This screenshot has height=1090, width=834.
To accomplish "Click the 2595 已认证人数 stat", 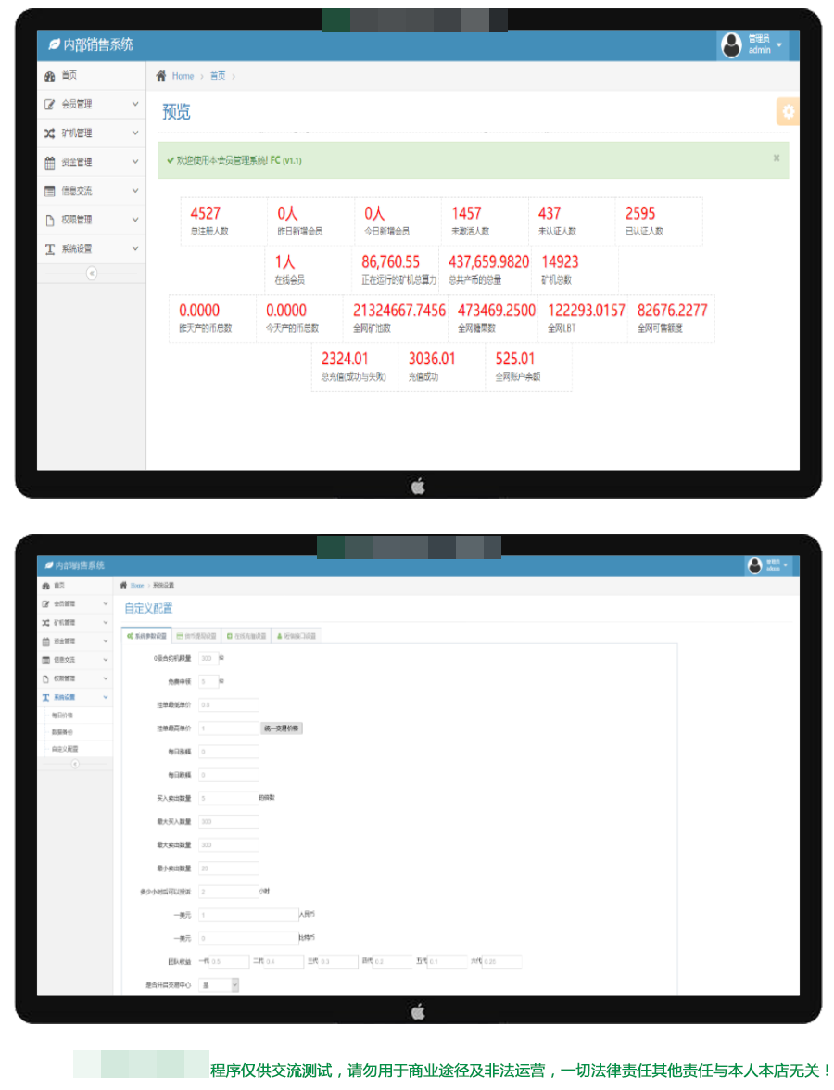I will click(659, 221).
